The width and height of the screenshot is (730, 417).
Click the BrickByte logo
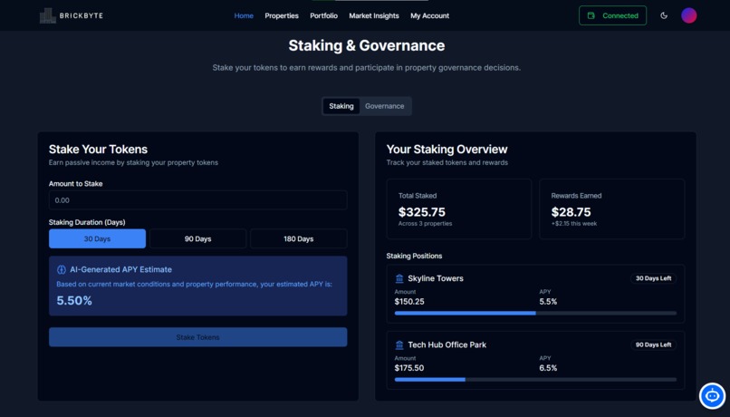click(72, 15)
